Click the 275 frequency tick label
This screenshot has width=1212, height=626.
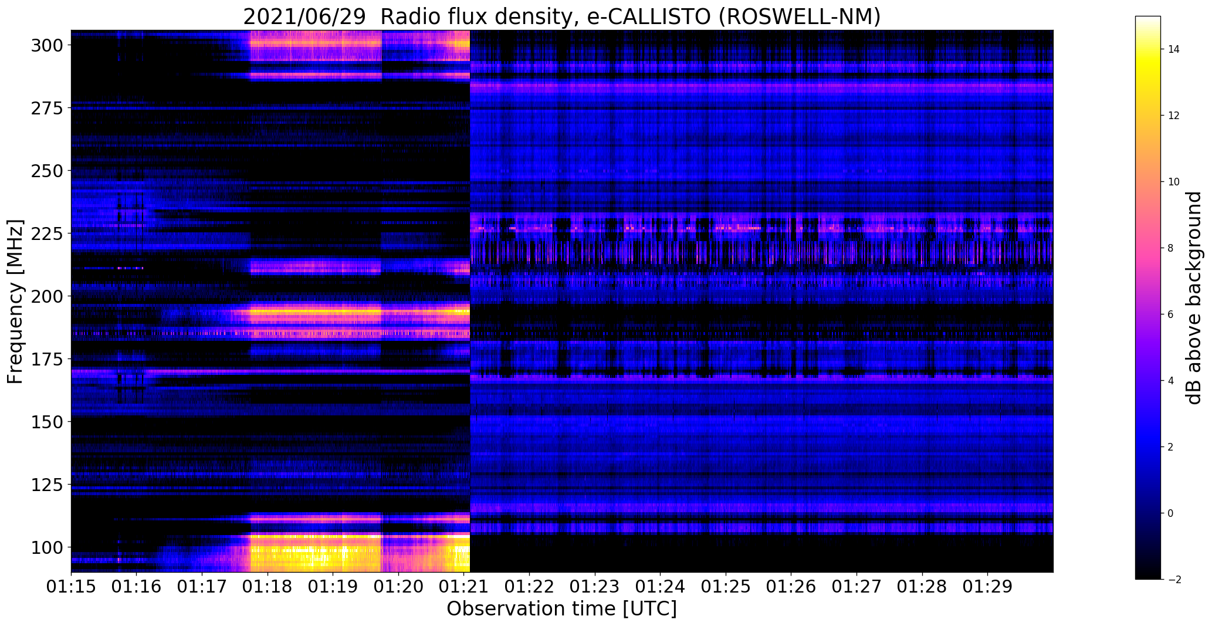point(46,108)
